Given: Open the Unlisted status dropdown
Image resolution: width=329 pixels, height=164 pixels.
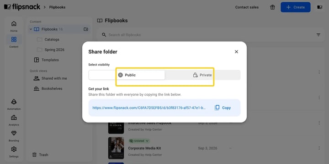Looking at the screenshot, I should [139, 141].
